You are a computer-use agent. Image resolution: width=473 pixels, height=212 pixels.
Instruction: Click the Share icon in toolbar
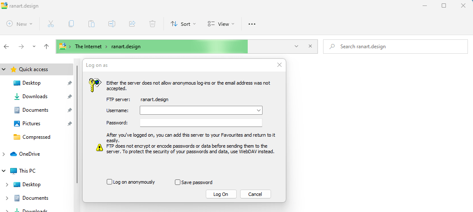(132, 24)
